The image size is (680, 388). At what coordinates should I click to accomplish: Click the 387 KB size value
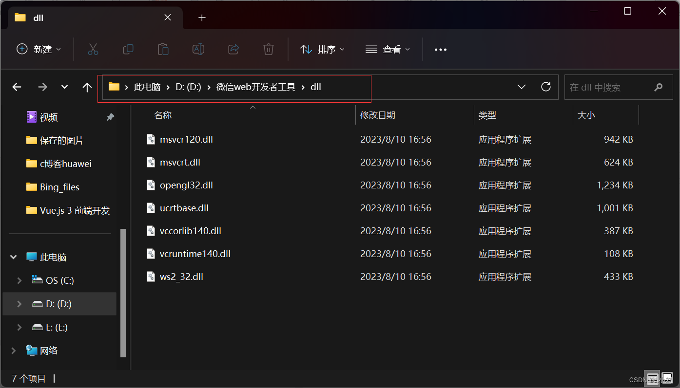(618, 231)
